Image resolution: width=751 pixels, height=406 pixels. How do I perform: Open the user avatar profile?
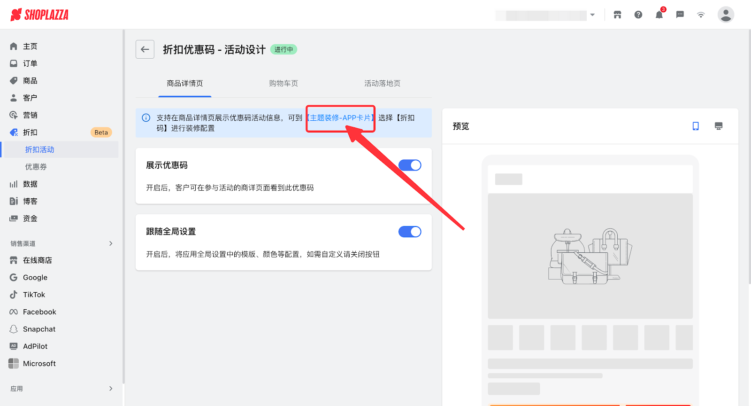[725, 15]
